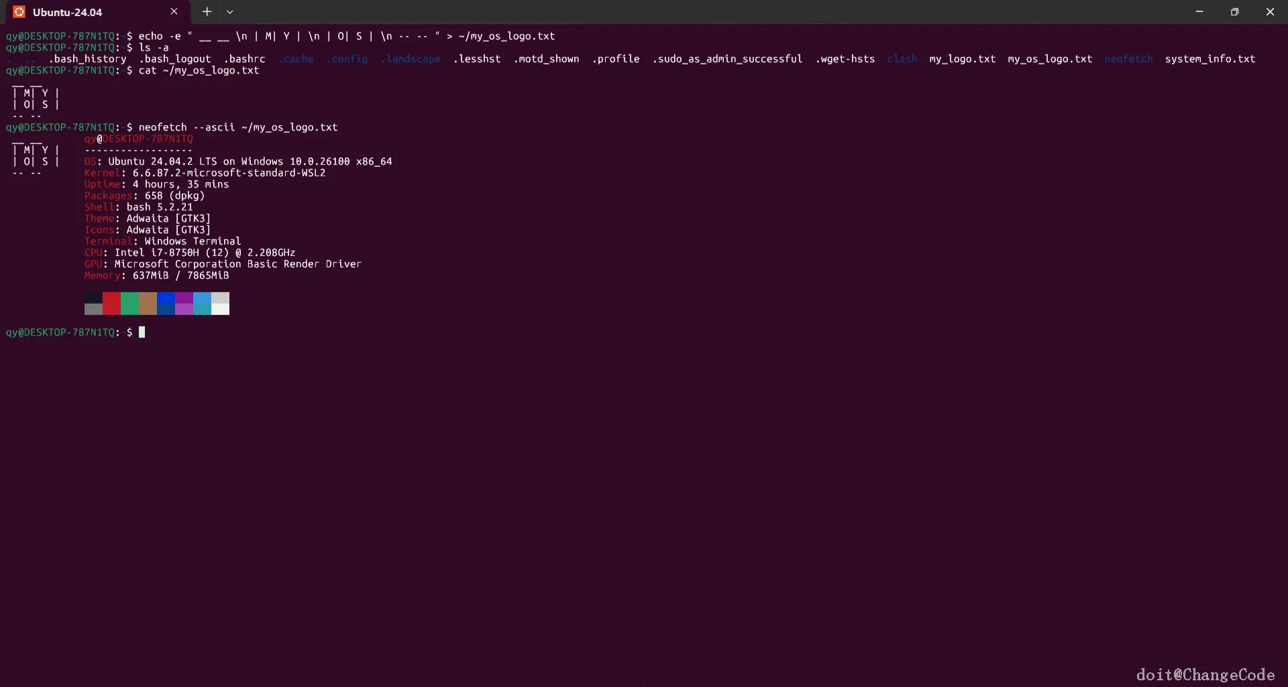Click the Ubuntu logo icon on the tab
This screenshot has height=687, width=1288.
click(x=19, y=12)
